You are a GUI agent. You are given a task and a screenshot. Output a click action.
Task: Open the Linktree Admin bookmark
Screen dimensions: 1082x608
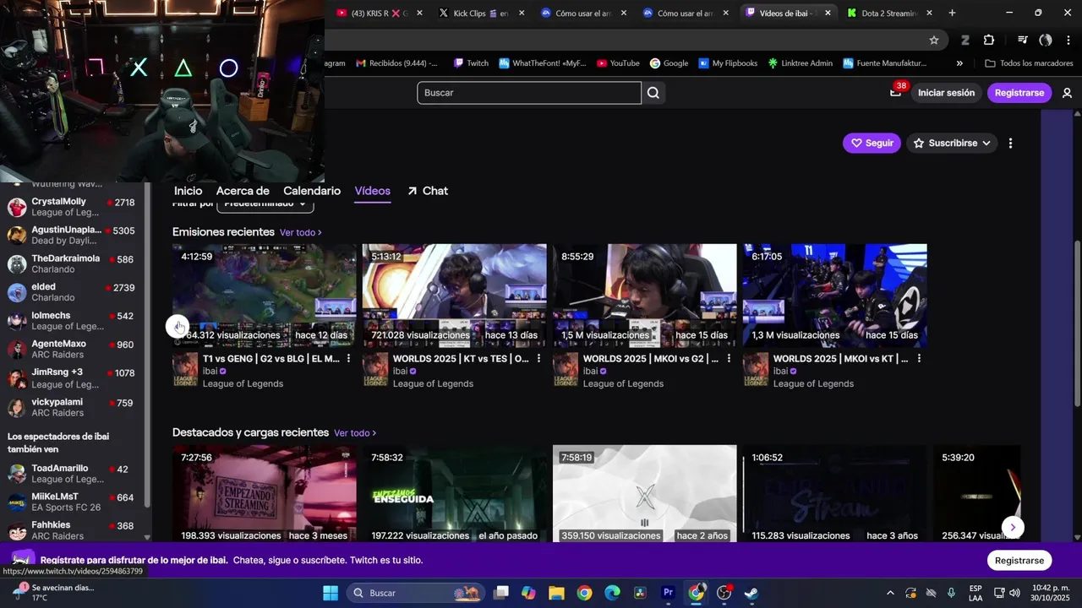click(x=799, y=63)
